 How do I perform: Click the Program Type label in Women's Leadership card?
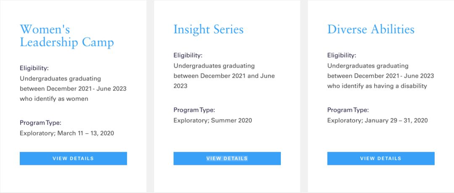40,123
